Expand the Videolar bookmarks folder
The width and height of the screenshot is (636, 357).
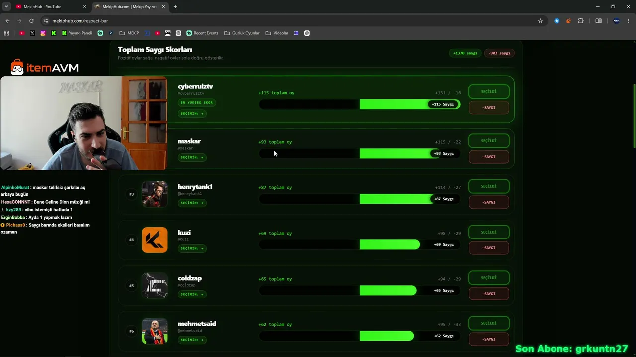click(x=277, y=33)
